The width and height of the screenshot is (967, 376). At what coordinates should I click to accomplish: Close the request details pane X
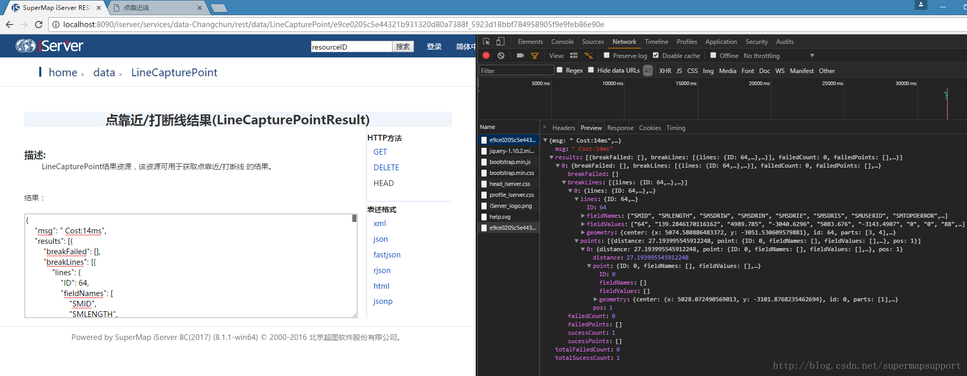pos(545,127)
